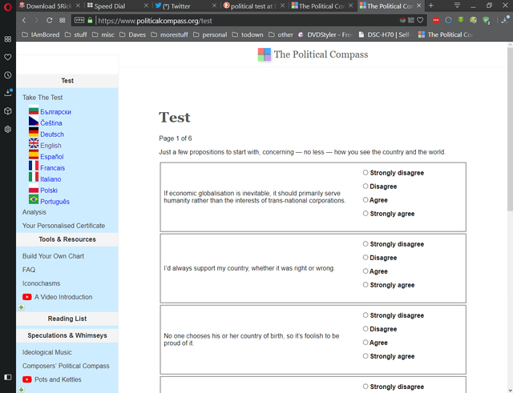Viewport: 513px width, 393px height.
Task: Open the morestuff bookmarks folder
Action: [169, 34]
